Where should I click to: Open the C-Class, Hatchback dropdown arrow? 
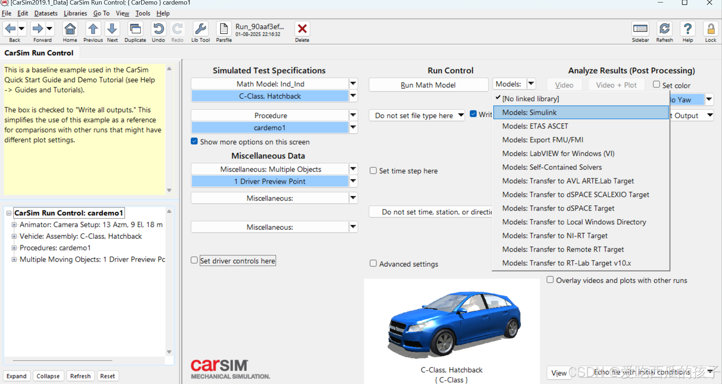353,96
